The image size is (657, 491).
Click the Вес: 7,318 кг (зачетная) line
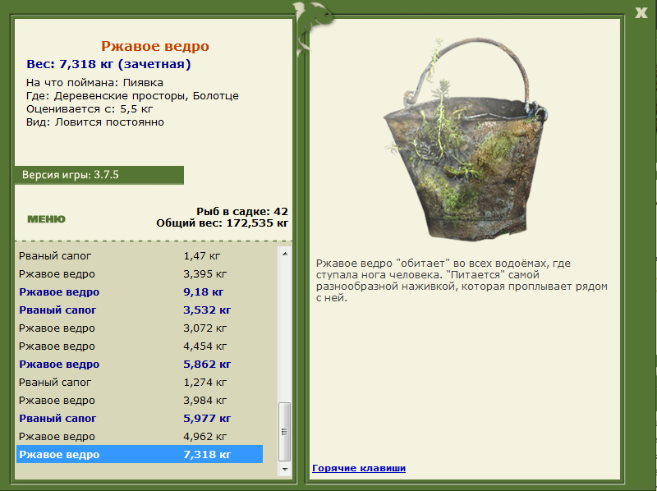point(108,64)
